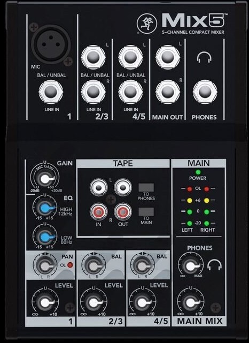
Task: Click the MAIN OUT left jack
Action: 168,57
